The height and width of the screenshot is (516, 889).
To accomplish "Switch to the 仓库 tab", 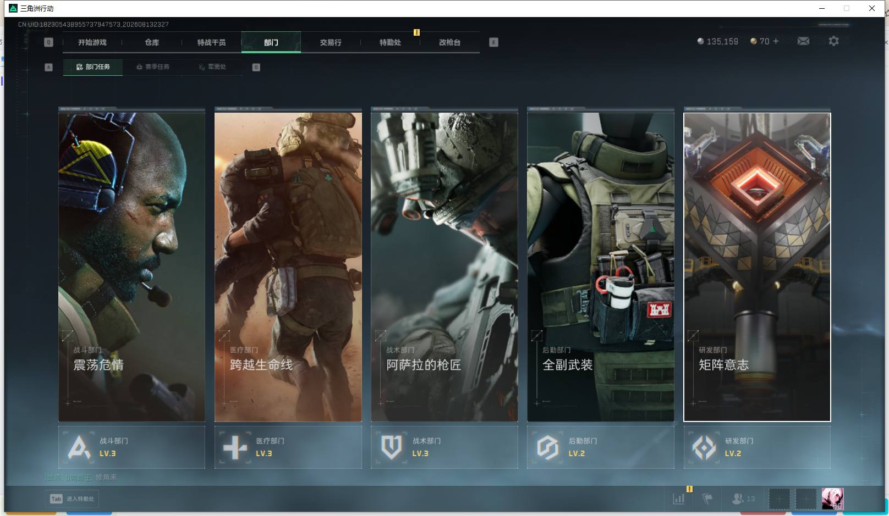I will 152,42.
